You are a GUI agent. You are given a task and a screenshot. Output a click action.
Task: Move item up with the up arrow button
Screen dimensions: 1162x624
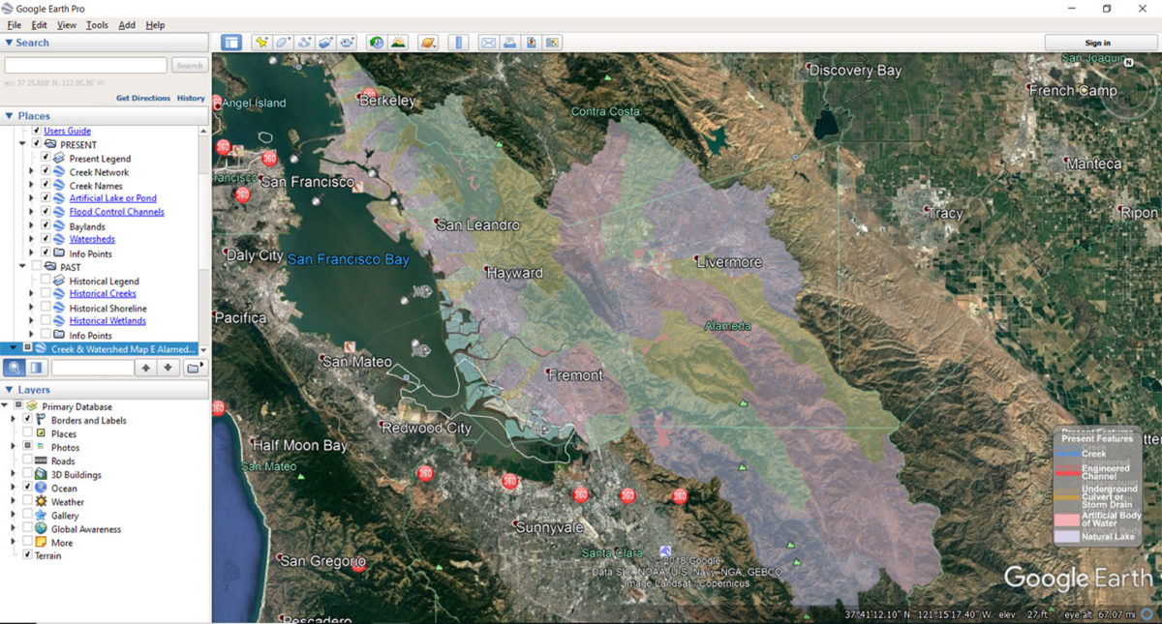click(146, 368)
